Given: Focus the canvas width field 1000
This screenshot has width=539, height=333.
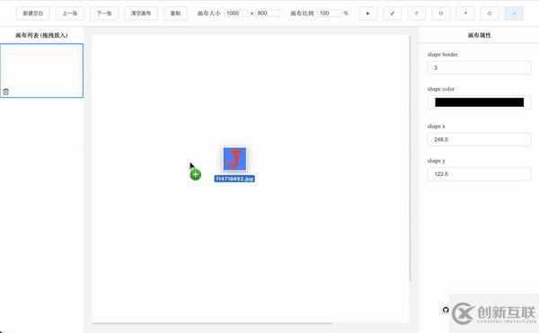Looking at the screenshot, I should 237,13.
